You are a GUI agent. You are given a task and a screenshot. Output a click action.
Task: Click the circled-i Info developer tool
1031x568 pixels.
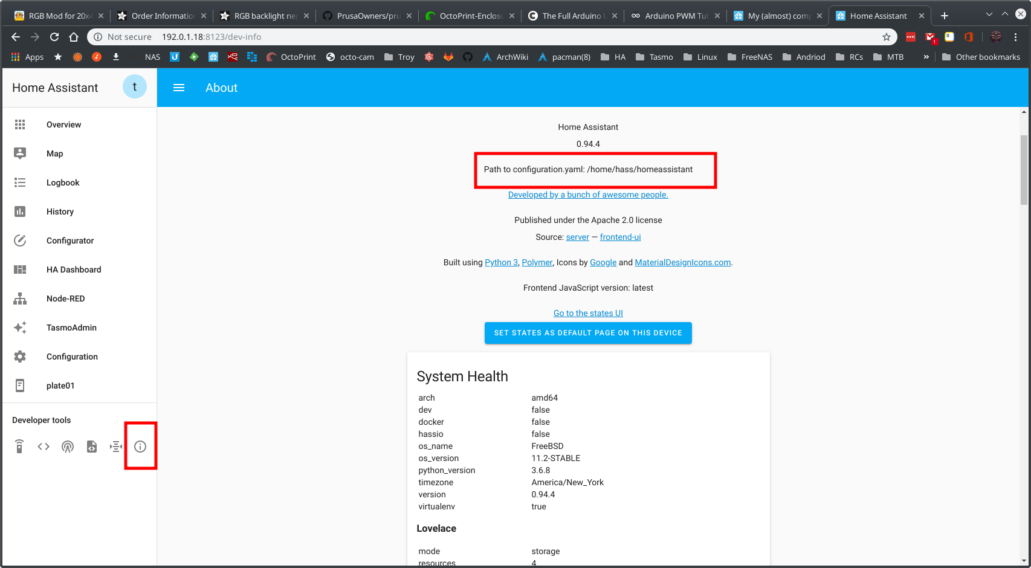point(140,446)
